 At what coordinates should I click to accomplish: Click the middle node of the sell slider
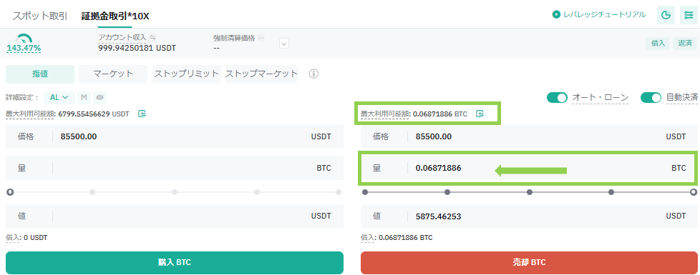coord(530,192)
